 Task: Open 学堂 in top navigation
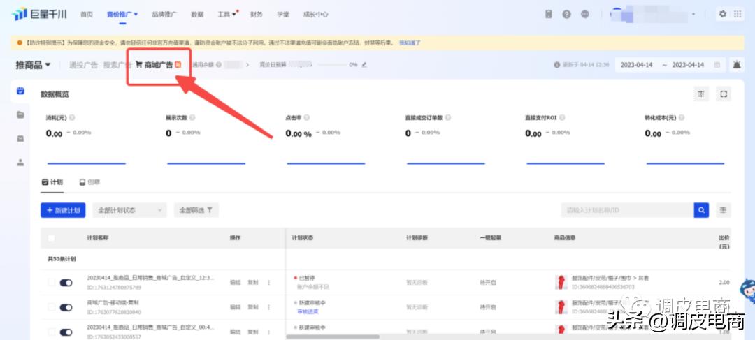[283, 15]
